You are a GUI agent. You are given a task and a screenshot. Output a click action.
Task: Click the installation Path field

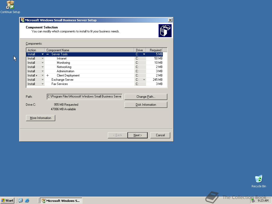[x=84, y=97]
